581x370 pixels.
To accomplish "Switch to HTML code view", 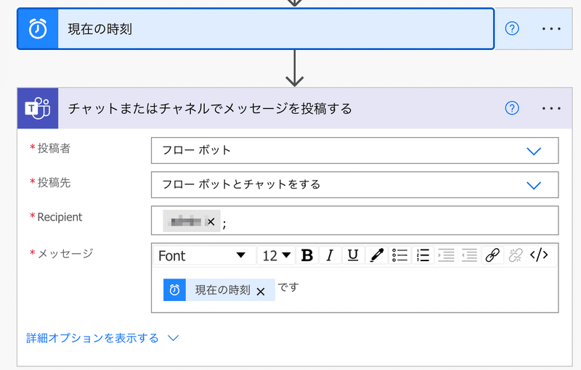I will point(539,255).
